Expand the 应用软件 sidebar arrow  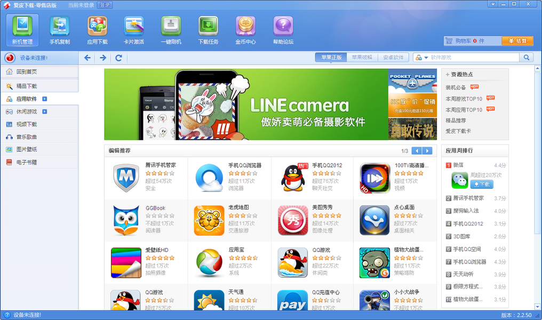pos(45,99)
